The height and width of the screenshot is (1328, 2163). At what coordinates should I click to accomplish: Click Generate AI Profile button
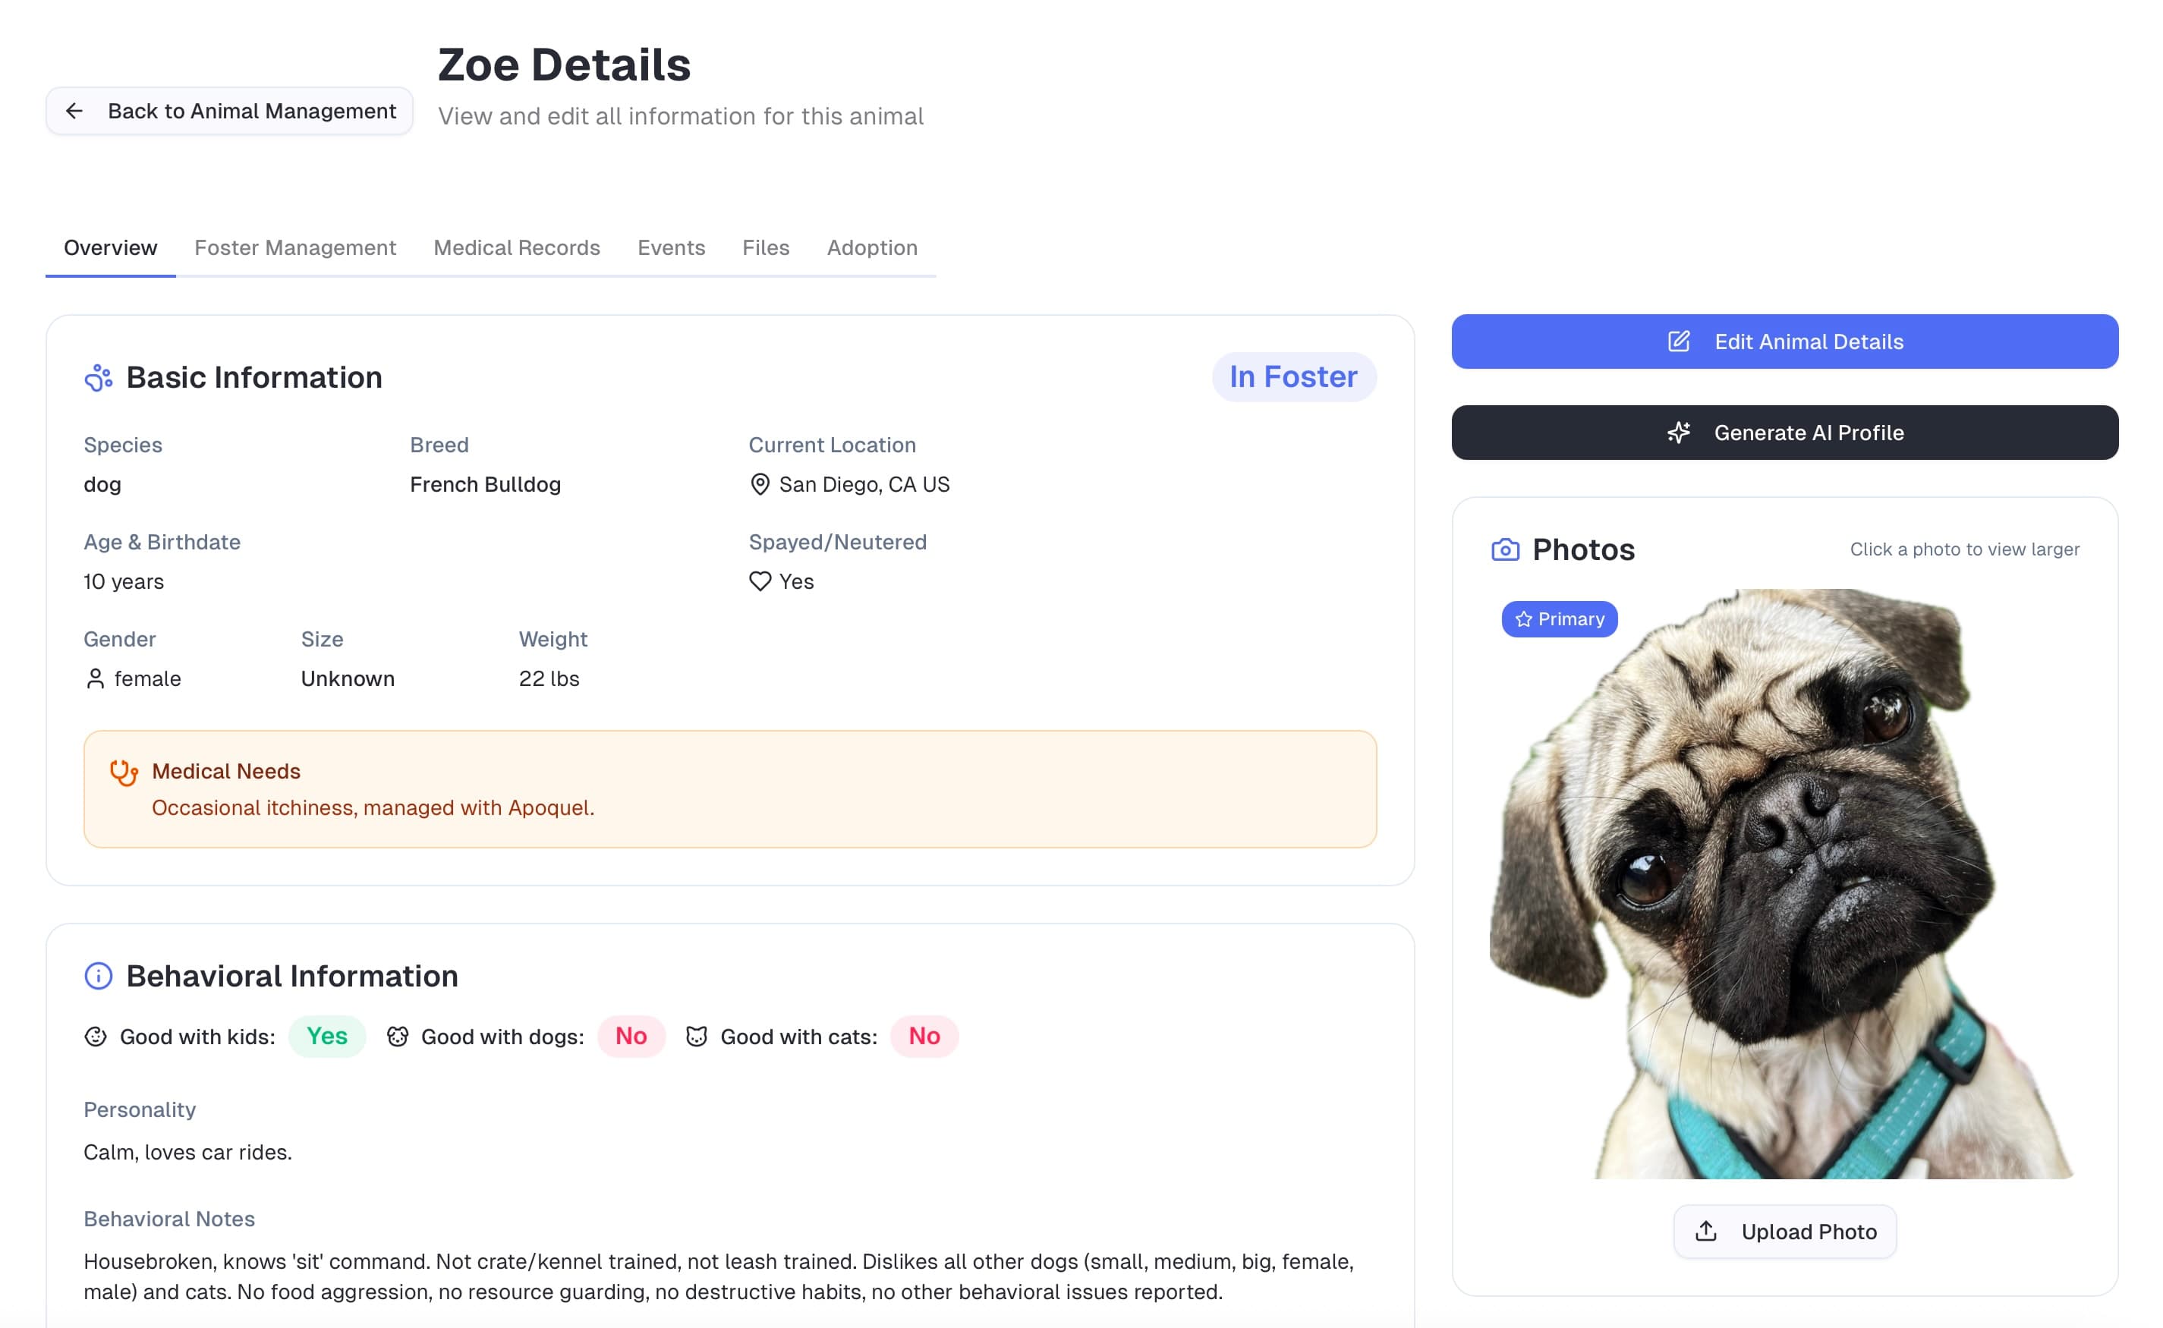pos(1784,433)
